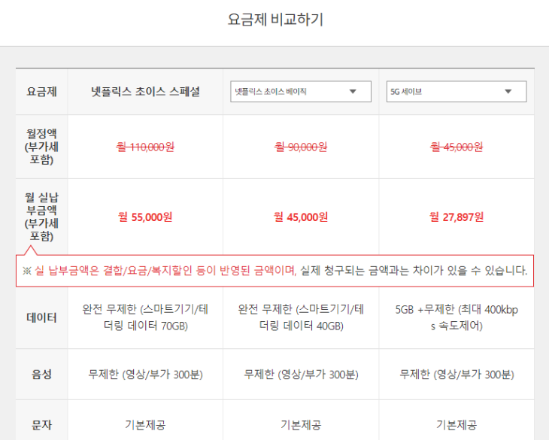This screenshot has width=549, height=440.
Task: Click the struck-through 월 110,000원 price
Action: click(x=145, y=147)
